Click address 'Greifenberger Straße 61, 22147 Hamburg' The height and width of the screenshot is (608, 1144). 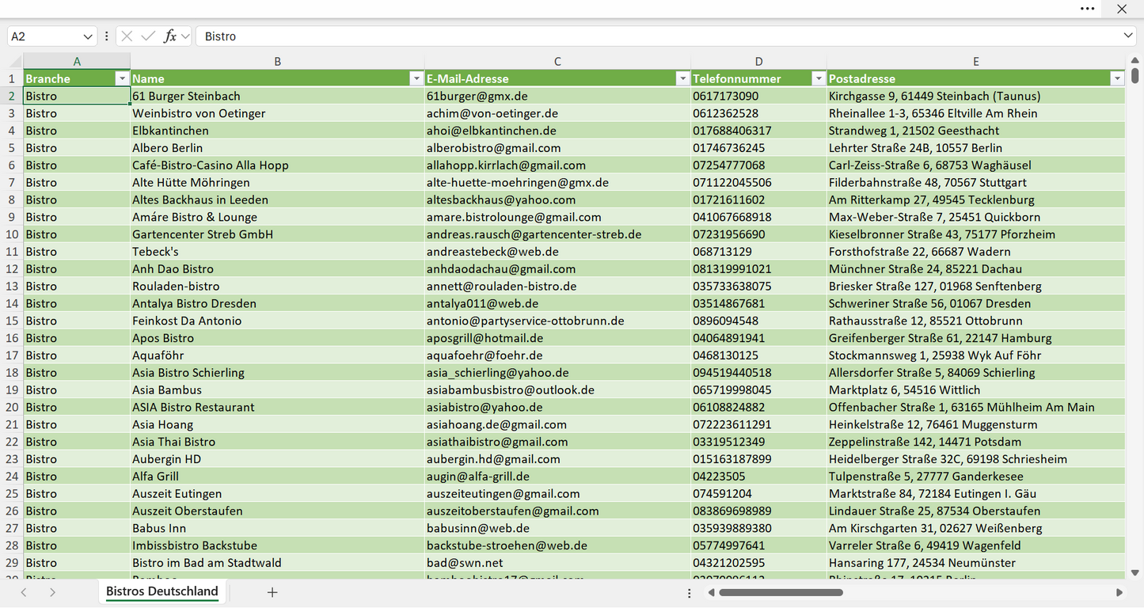coord(976,338)
